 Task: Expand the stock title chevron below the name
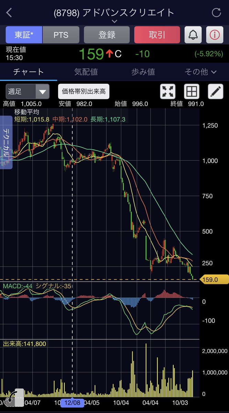pos(115,21)
